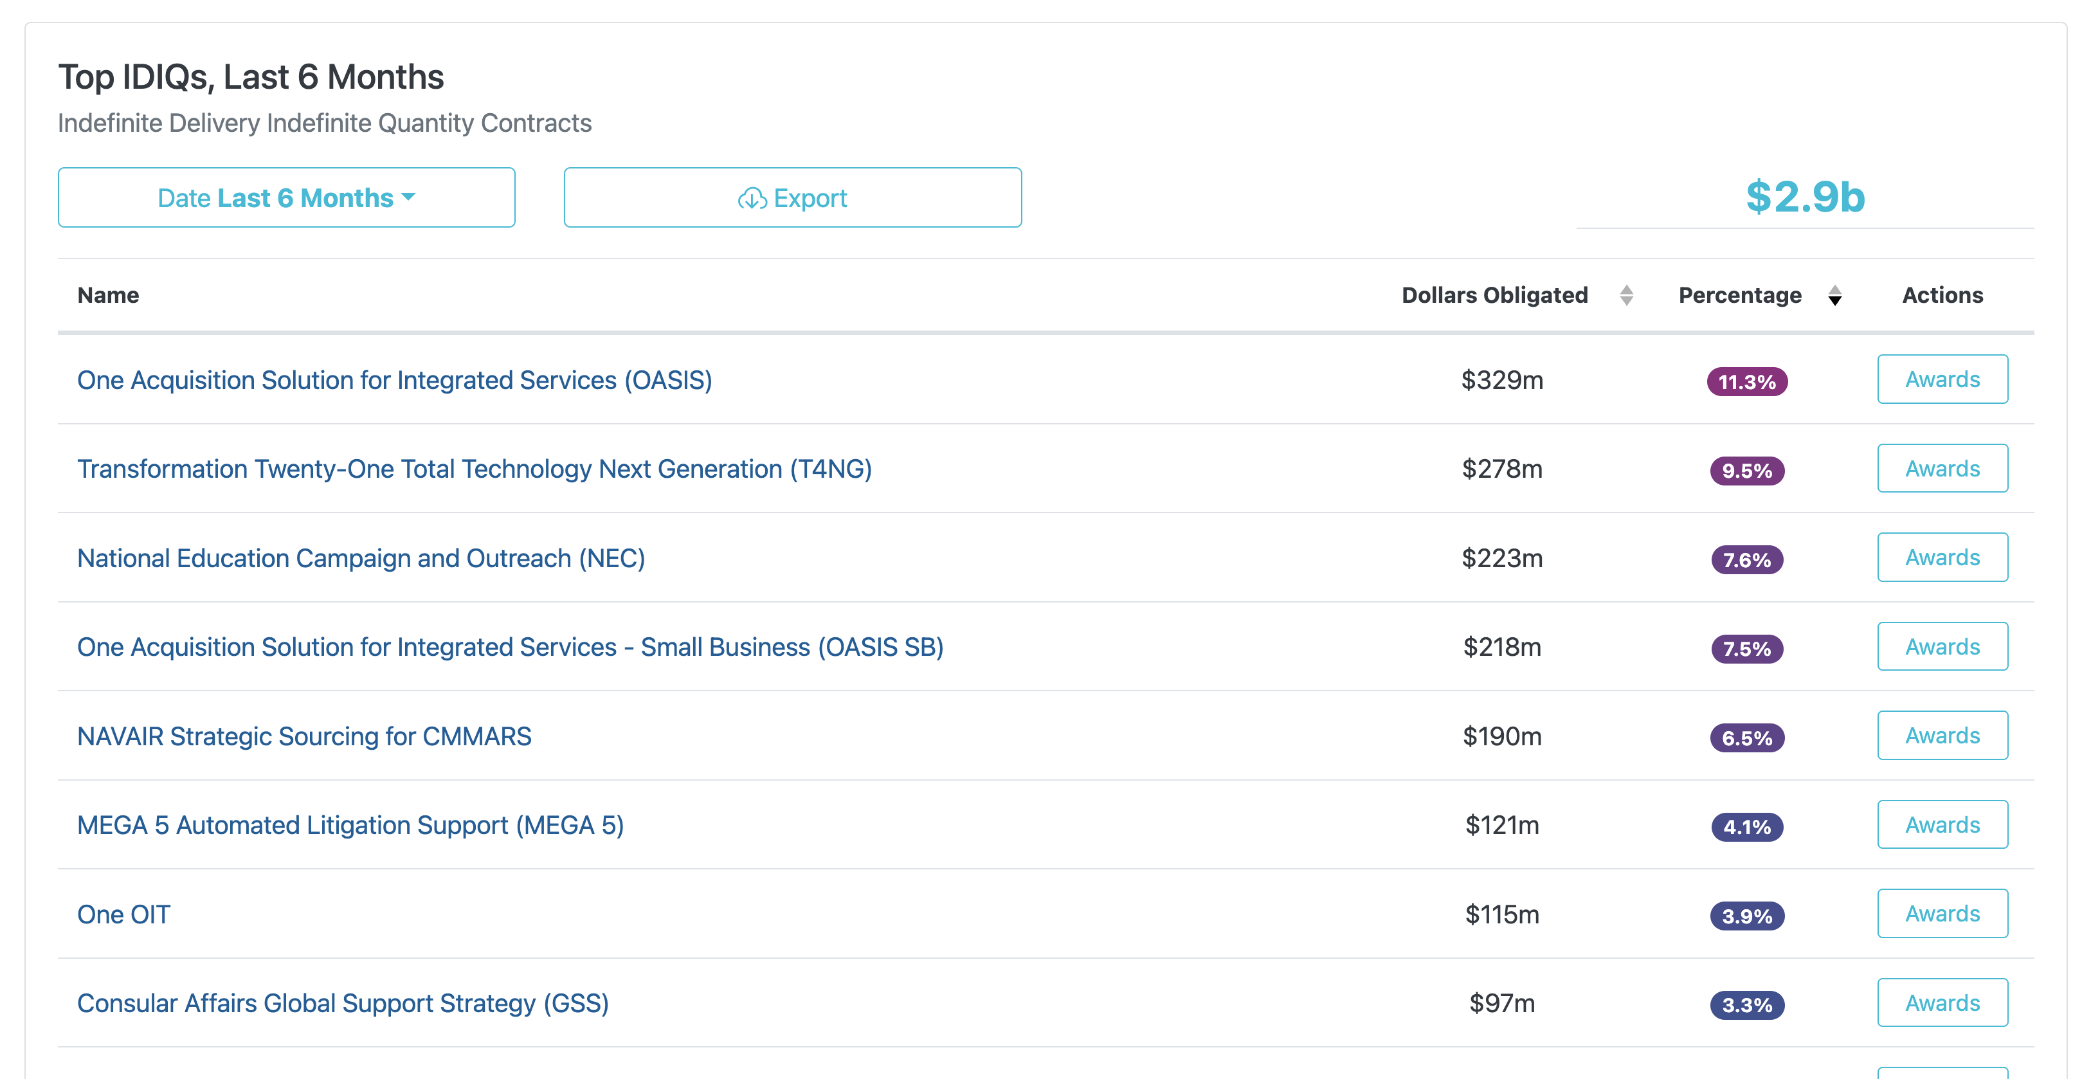Click the $97m dollars value
This screenshot has width=2082, height=1079.
coord(1501,1003)
